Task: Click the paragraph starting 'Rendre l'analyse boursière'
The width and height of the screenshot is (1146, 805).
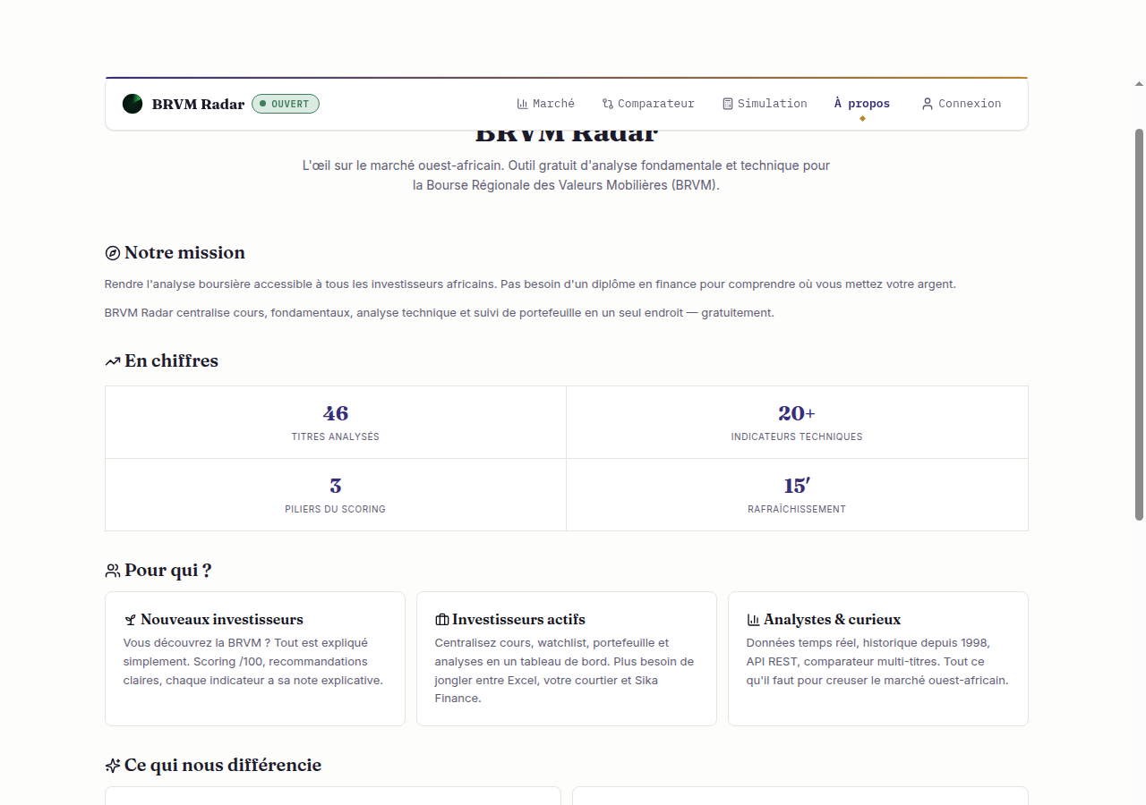Action: click(x=530, y=284)
